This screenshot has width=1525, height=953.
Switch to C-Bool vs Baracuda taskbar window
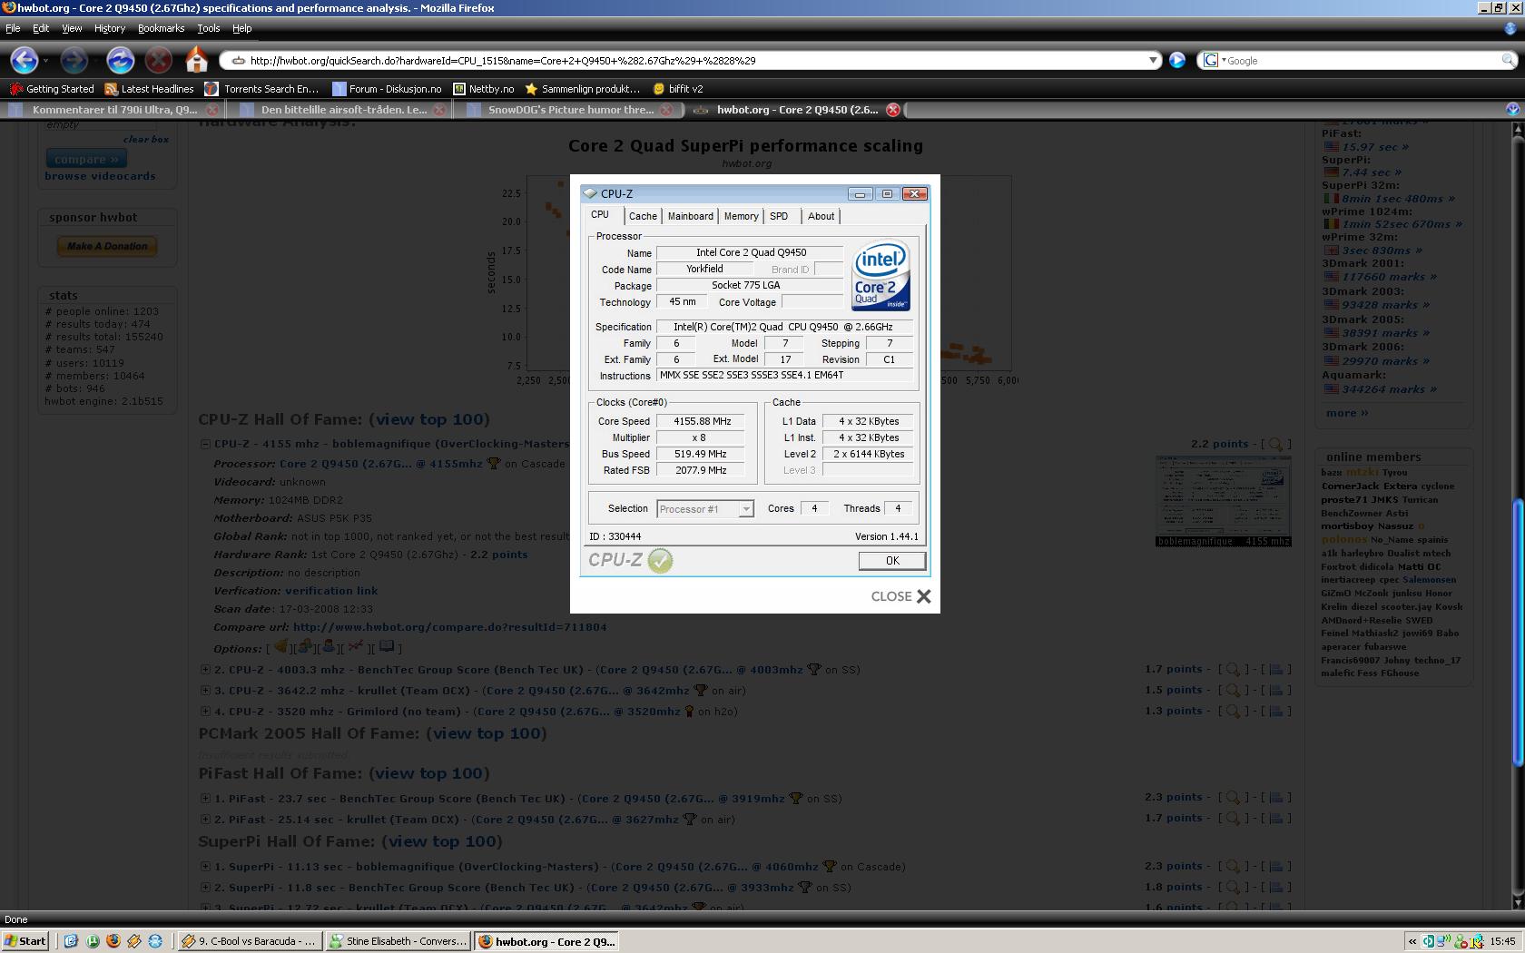249,941
